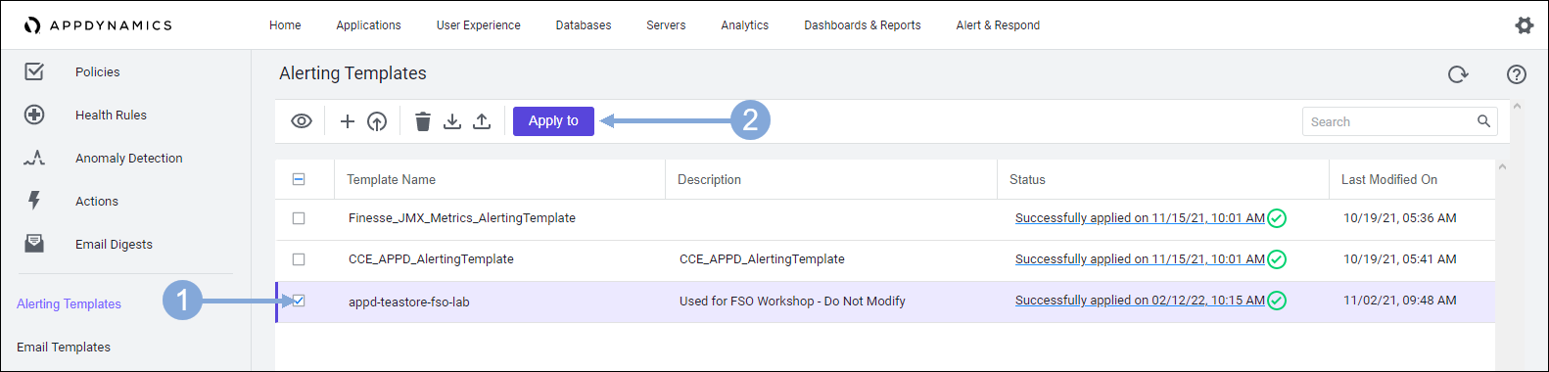Viewport: 1549px width, 372px height.
Task: Open the settings gear icon
Action: (x=1525, y=25)
